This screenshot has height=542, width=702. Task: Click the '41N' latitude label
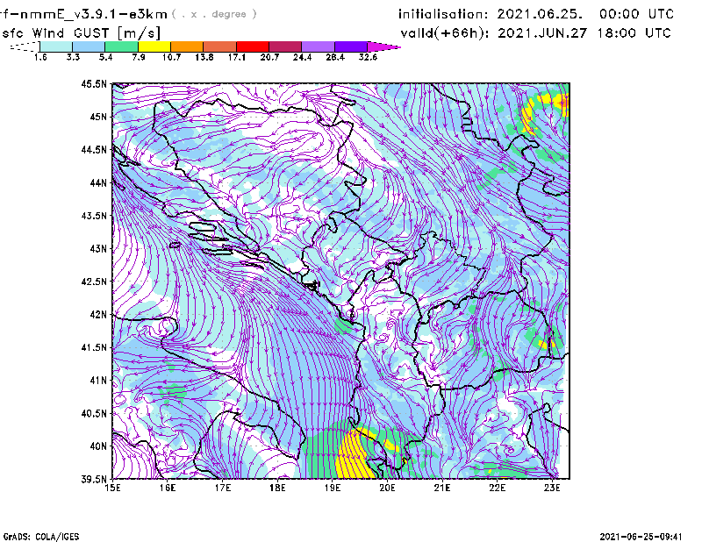click(98, 381)
